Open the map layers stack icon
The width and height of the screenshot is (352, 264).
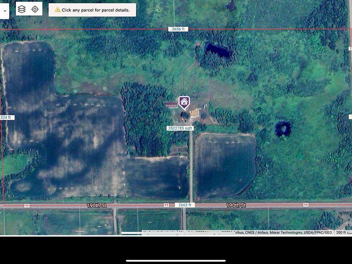22,9
